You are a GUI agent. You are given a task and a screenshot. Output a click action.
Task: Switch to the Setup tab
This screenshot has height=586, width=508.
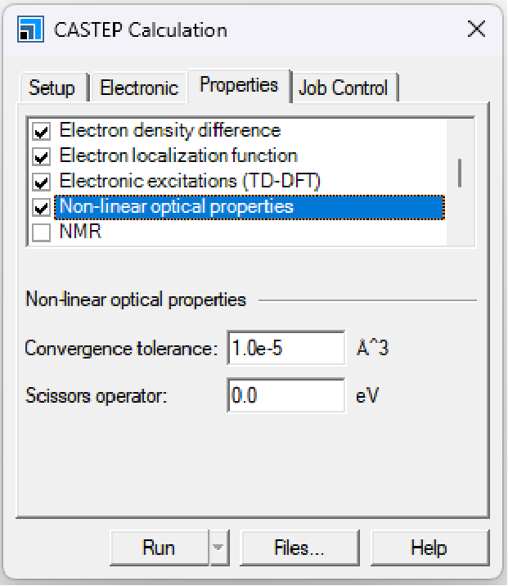52,88
